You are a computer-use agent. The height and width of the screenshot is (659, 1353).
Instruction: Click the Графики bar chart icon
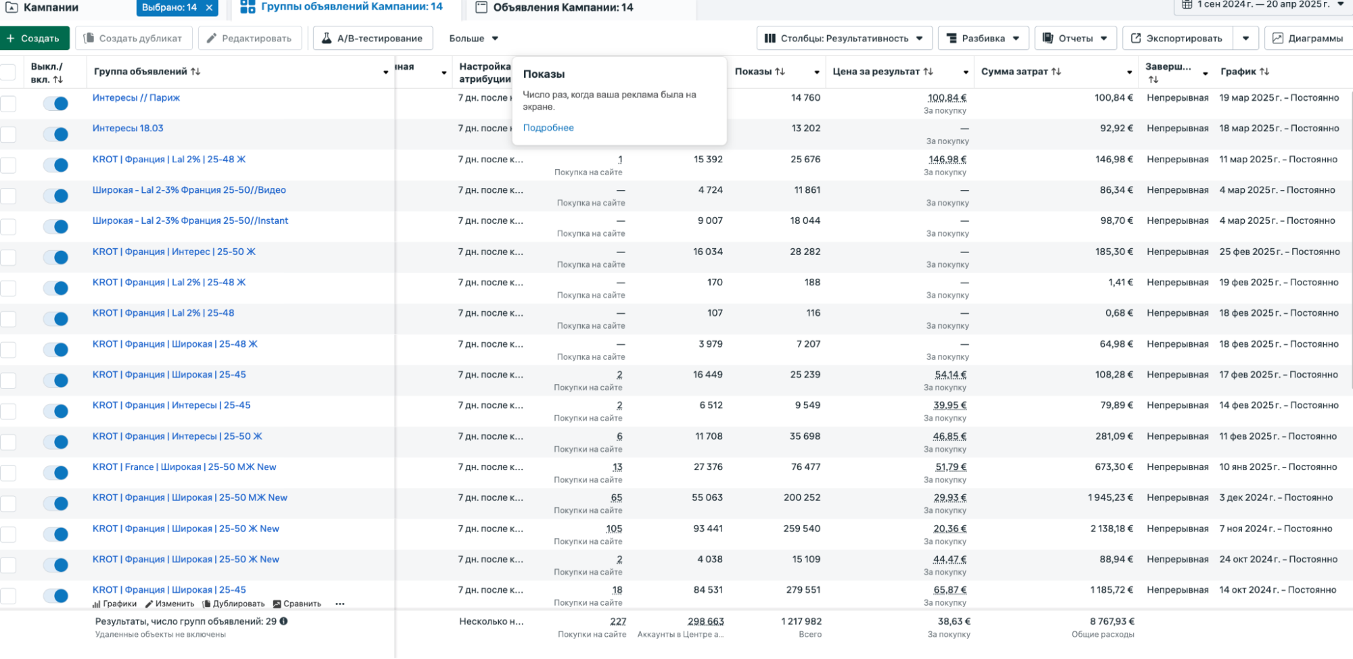pos(96,604)
